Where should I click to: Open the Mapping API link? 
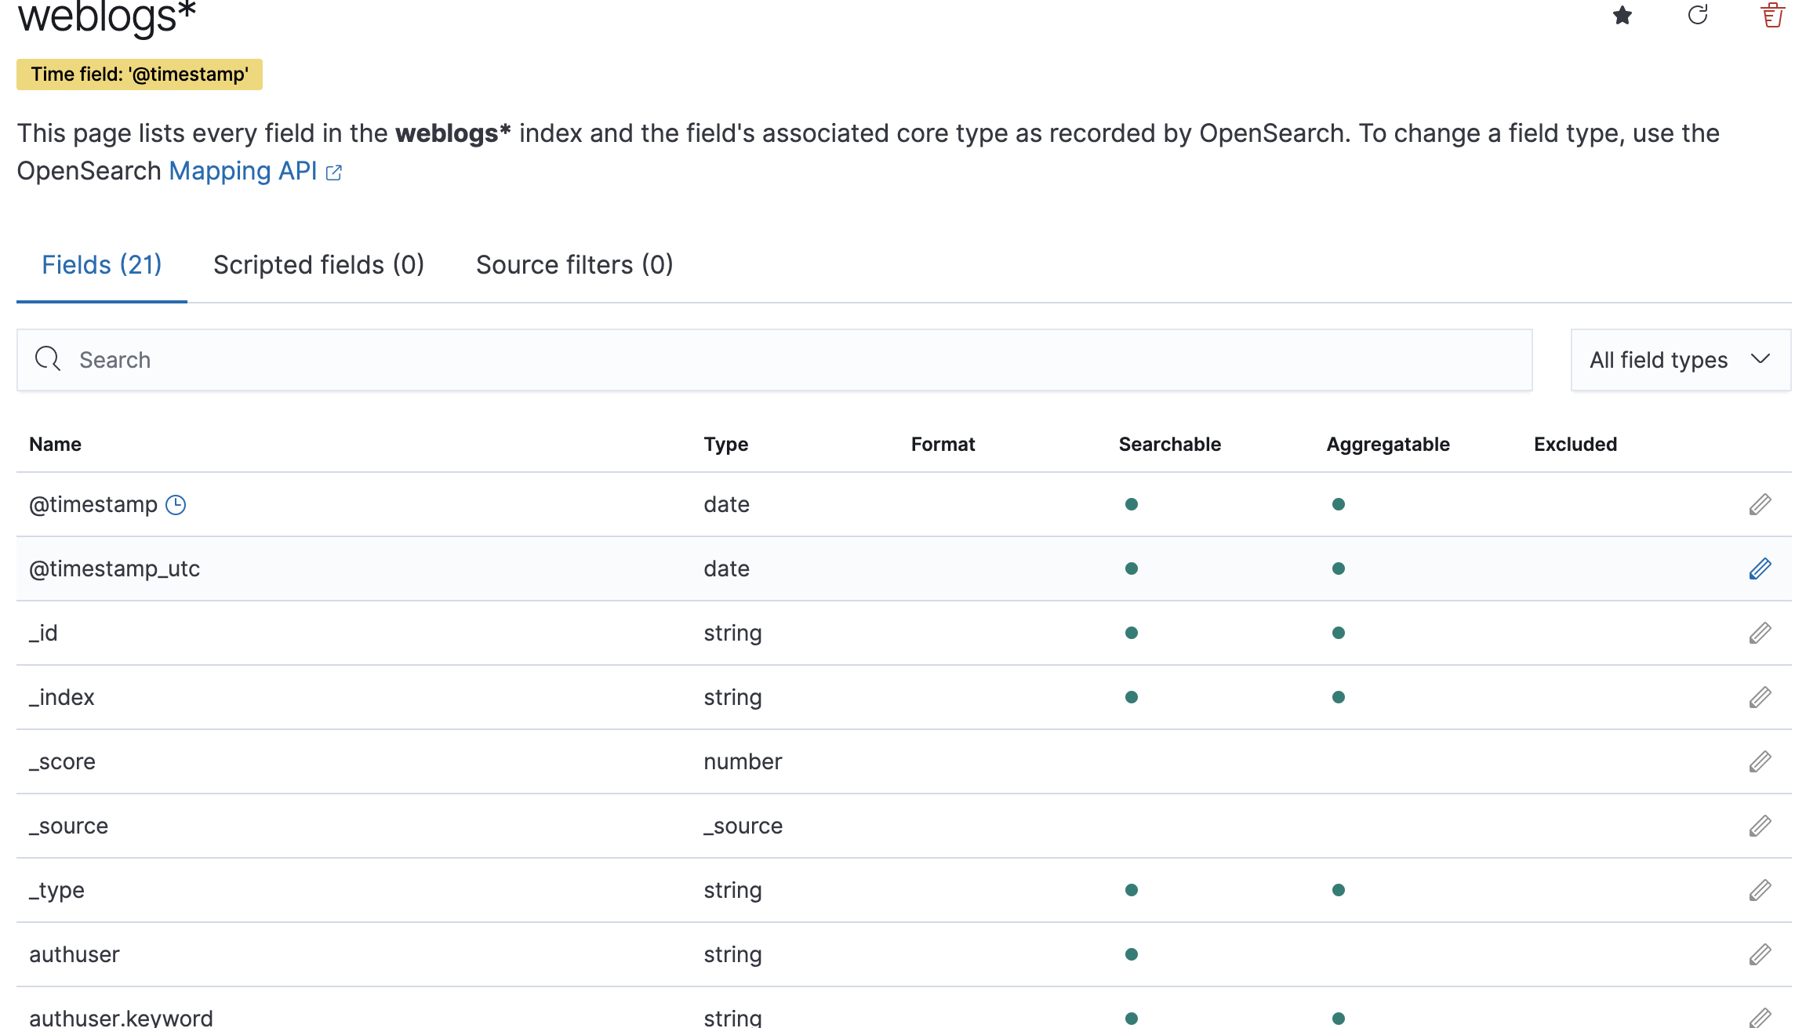pyautogui.click(x=255, y=171)
